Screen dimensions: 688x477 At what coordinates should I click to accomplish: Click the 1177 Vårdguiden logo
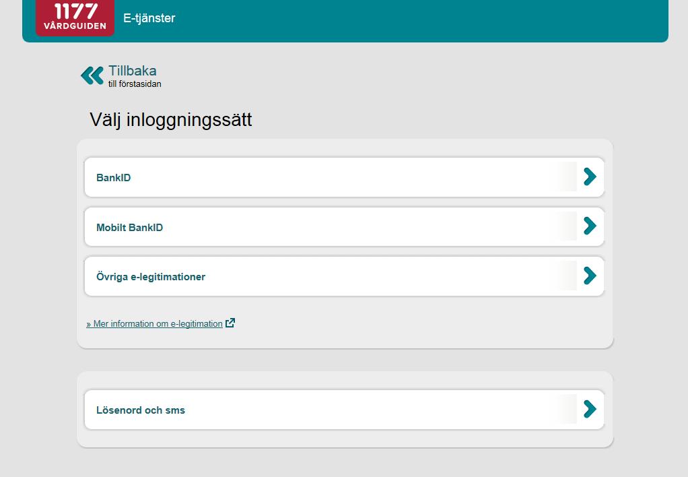(x=75, y=18)
